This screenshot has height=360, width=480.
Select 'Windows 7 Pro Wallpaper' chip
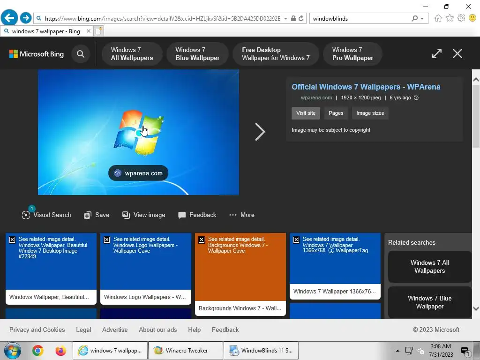click(352, 54)
